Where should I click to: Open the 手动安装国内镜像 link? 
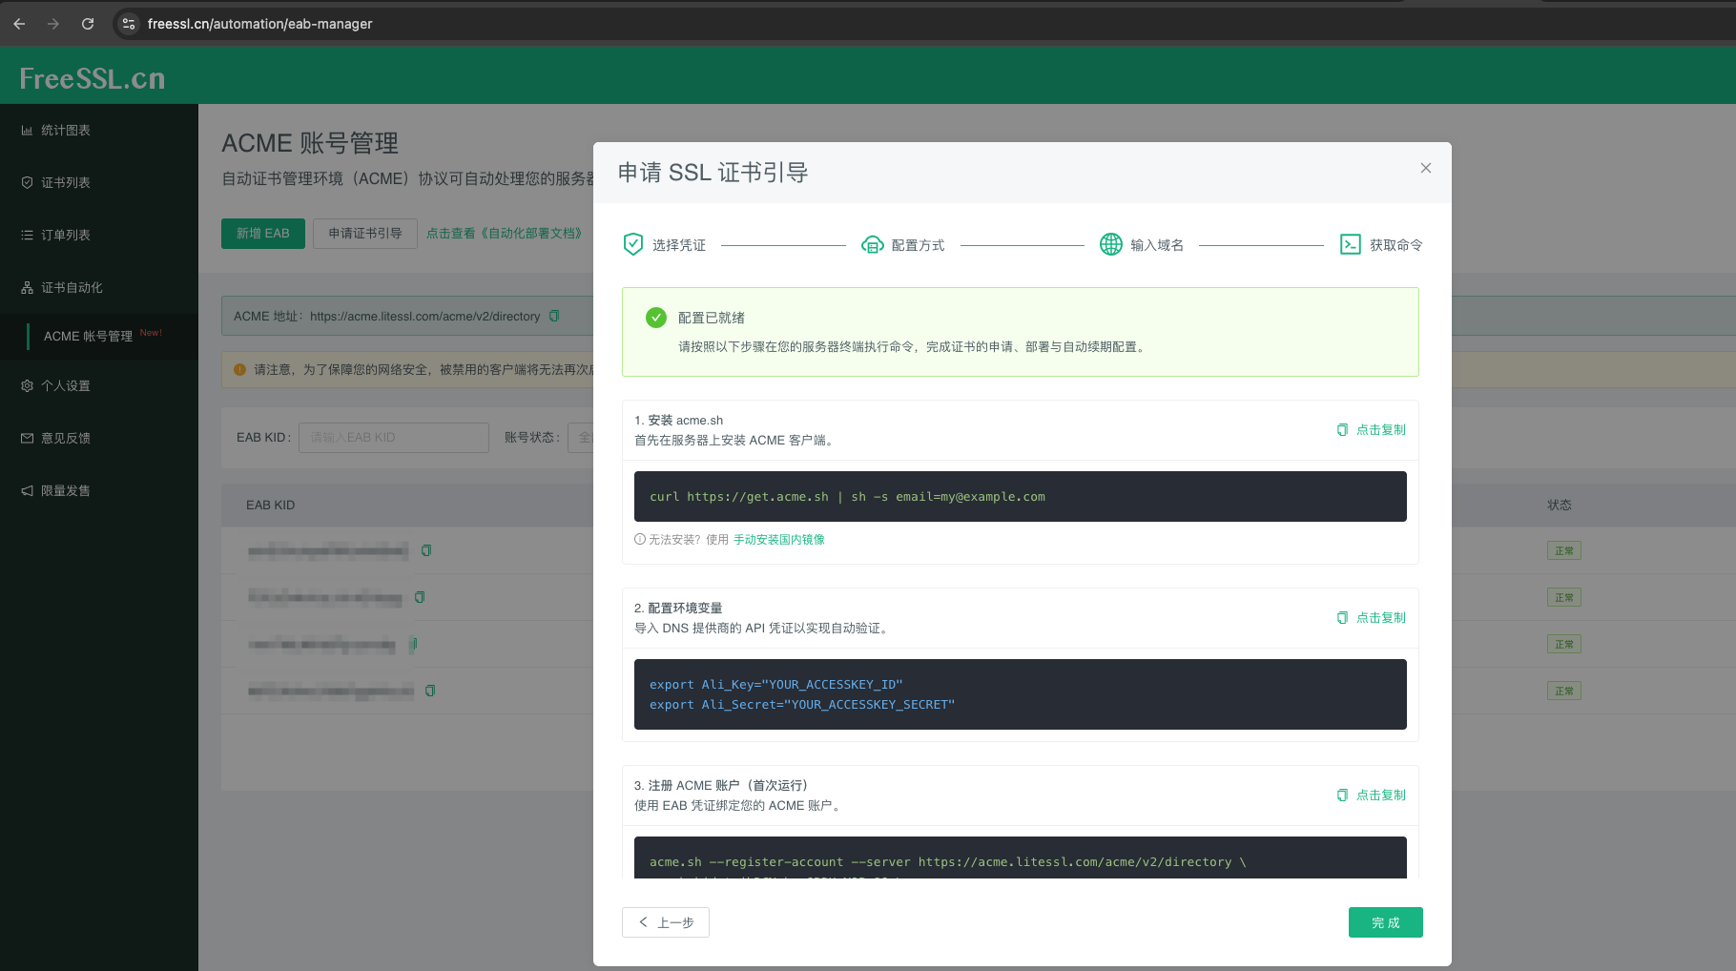click(778, 539)
